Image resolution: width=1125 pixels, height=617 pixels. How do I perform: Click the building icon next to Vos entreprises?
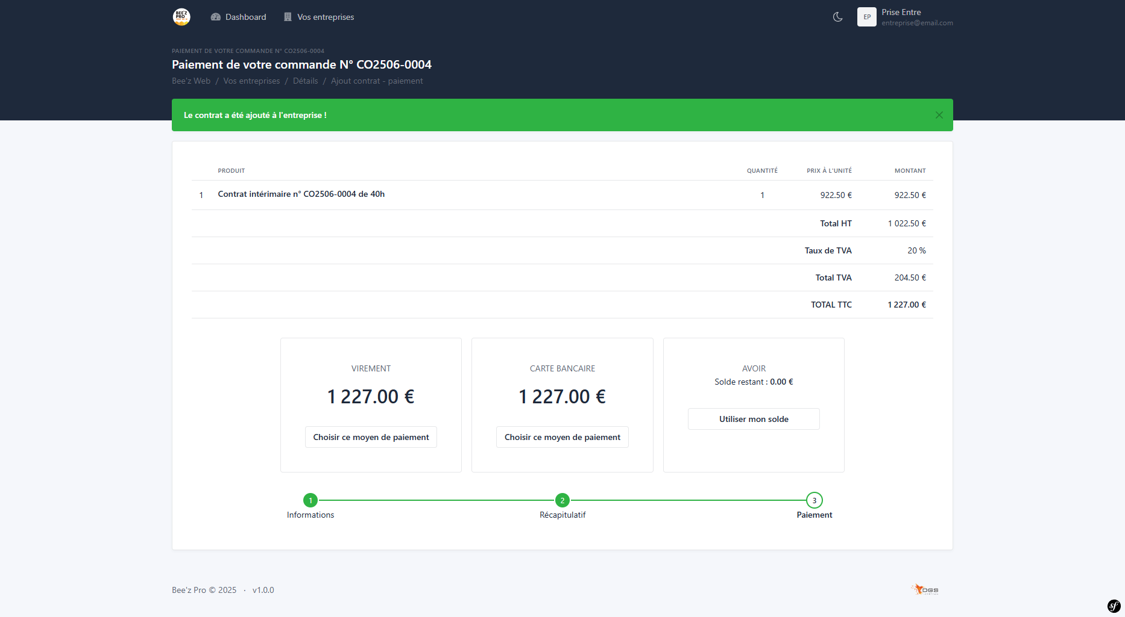[286, 17]
